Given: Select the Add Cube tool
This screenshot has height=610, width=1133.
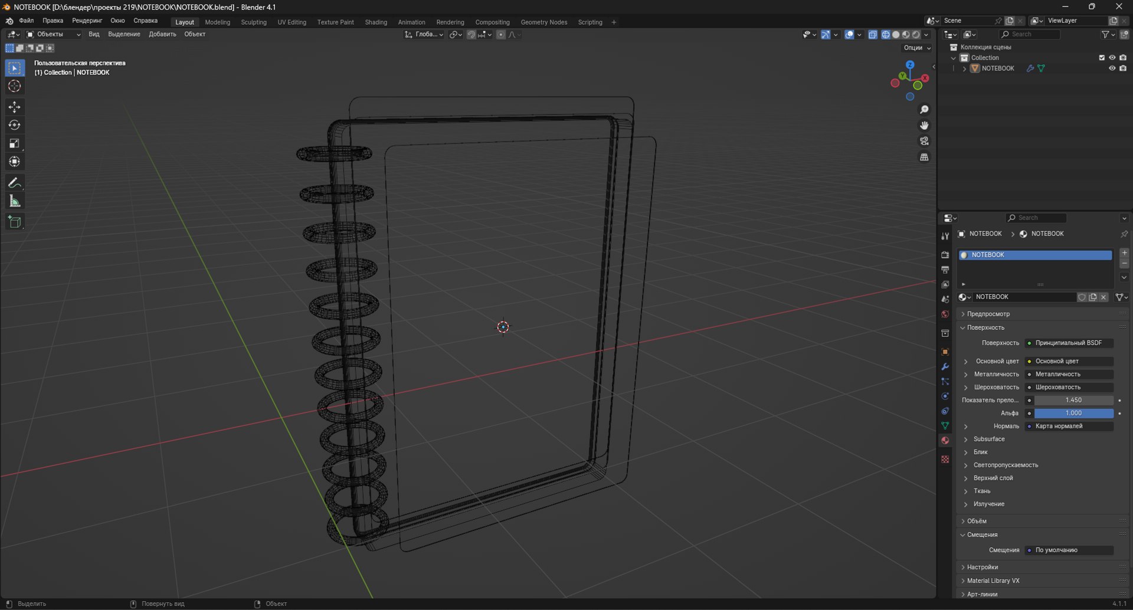Looking at the screenshot, I should coord(15,222).
